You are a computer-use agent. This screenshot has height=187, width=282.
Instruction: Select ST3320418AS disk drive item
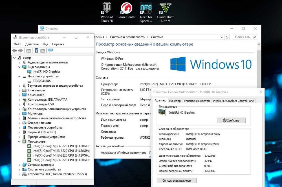[41, 81]
